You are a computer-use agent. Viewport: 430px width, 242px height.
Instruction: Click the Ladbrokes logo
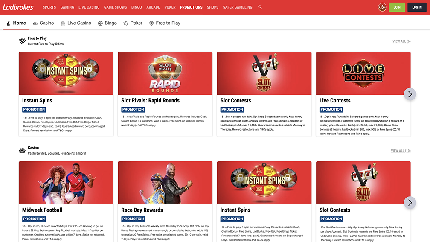(18, 7)
